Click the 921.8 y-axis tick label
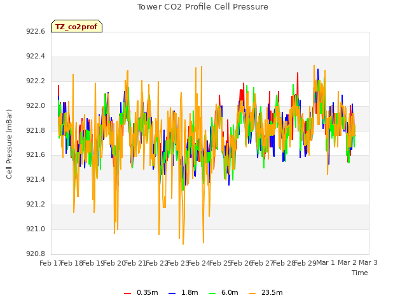 36,130
